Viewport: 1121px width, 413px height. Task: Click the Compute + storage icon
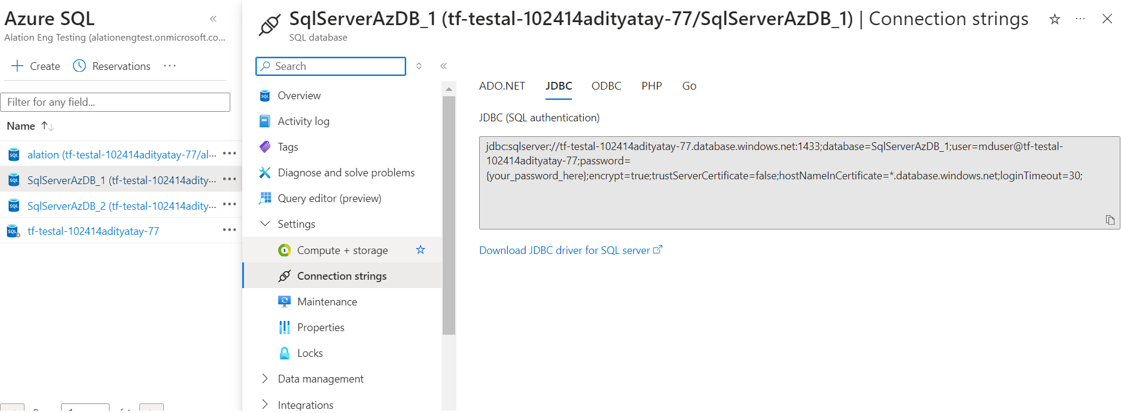(x=285, y=250)
